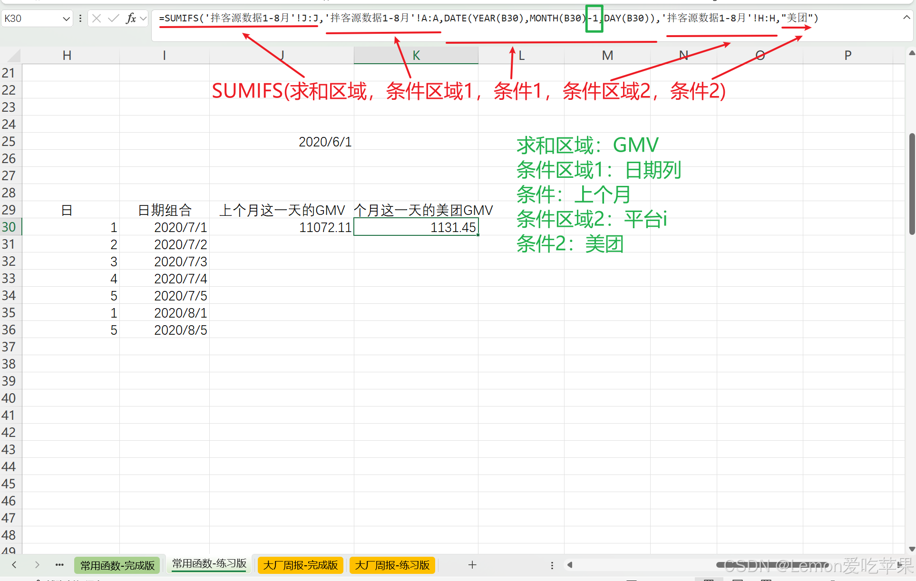Screen dimensions: 916x581
Task: Select column I header
Action: click(x=164, y=56)
